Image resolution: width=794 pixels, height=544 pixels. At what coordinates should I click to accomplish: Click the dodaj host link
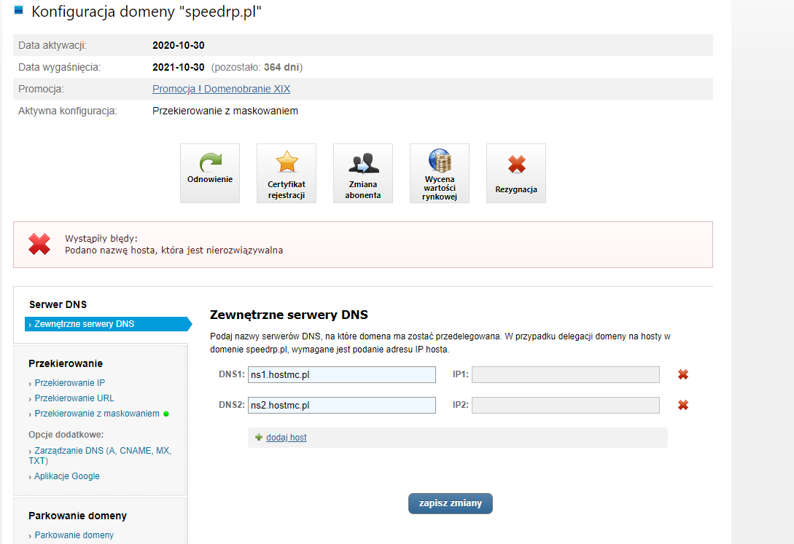(286, 438)
